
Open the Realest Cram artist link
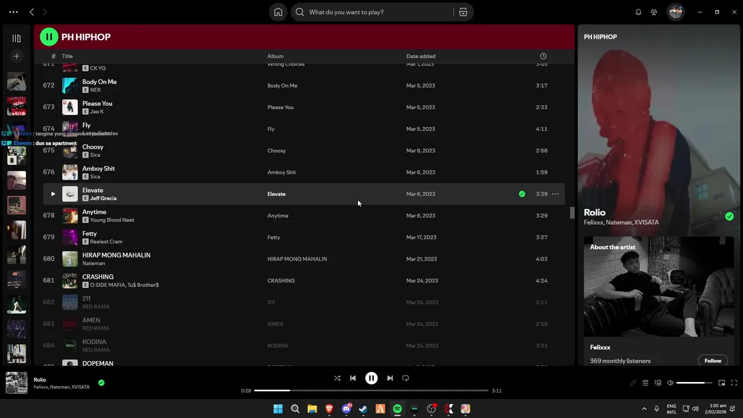click(x=106, y=242)
